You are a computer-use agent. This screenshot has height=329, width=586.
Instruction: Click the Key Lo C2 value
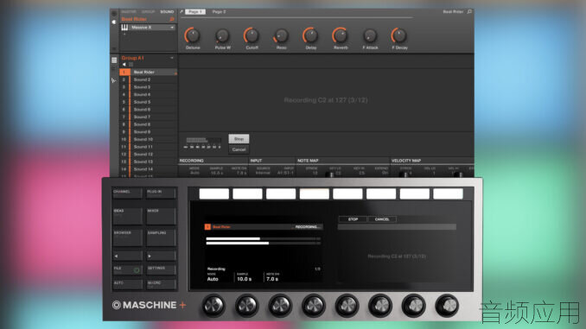pyautogui.click(x=338, y=173)
